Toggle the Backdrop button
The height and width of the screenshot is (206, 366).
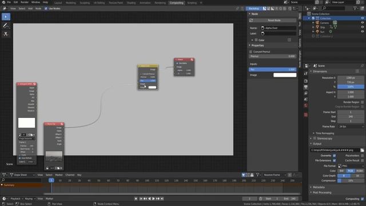coord(254,9)
